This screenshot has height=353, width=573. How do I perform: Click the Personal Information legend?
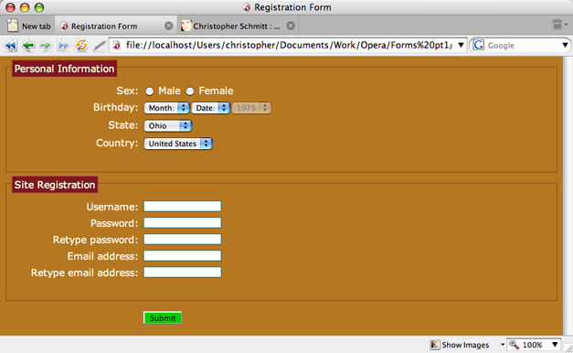64,69
